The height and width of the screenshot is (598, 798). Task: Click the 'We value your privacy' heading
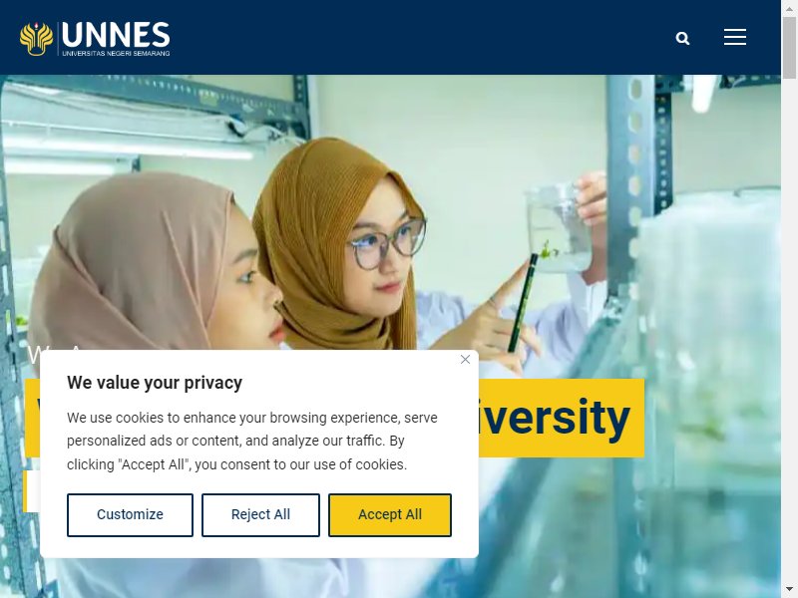[x=155, y=383]
